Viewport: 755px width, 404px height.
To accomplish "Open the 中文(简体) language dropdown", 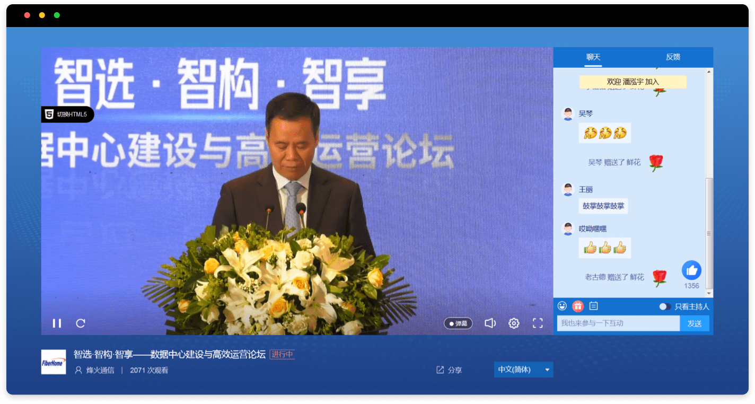I will (x=515, y=370).
